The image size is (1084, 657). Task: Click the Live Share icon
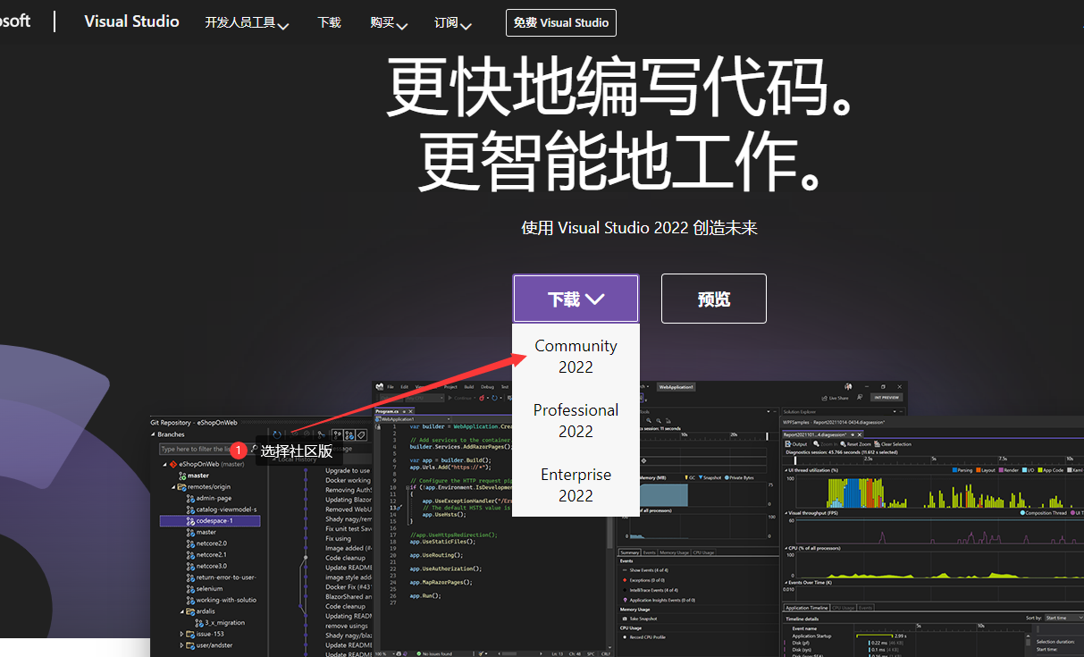(835, 398)
